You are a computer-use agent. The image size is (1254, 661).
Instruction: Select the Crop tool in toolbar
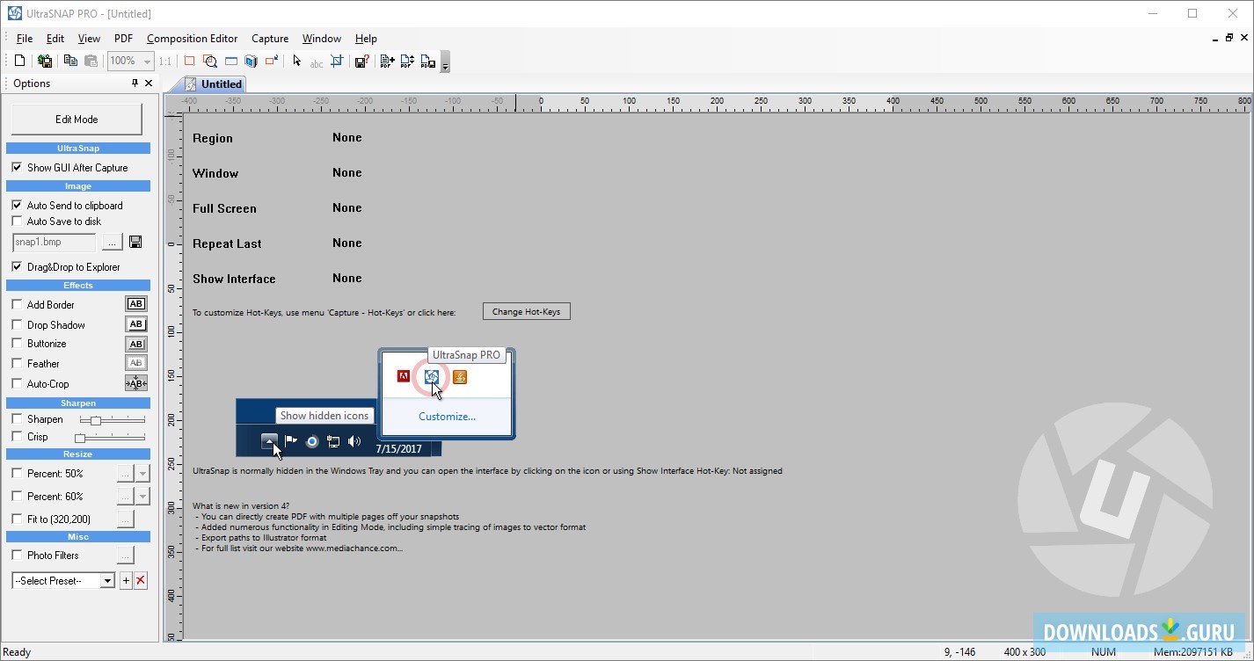[335, 62]
